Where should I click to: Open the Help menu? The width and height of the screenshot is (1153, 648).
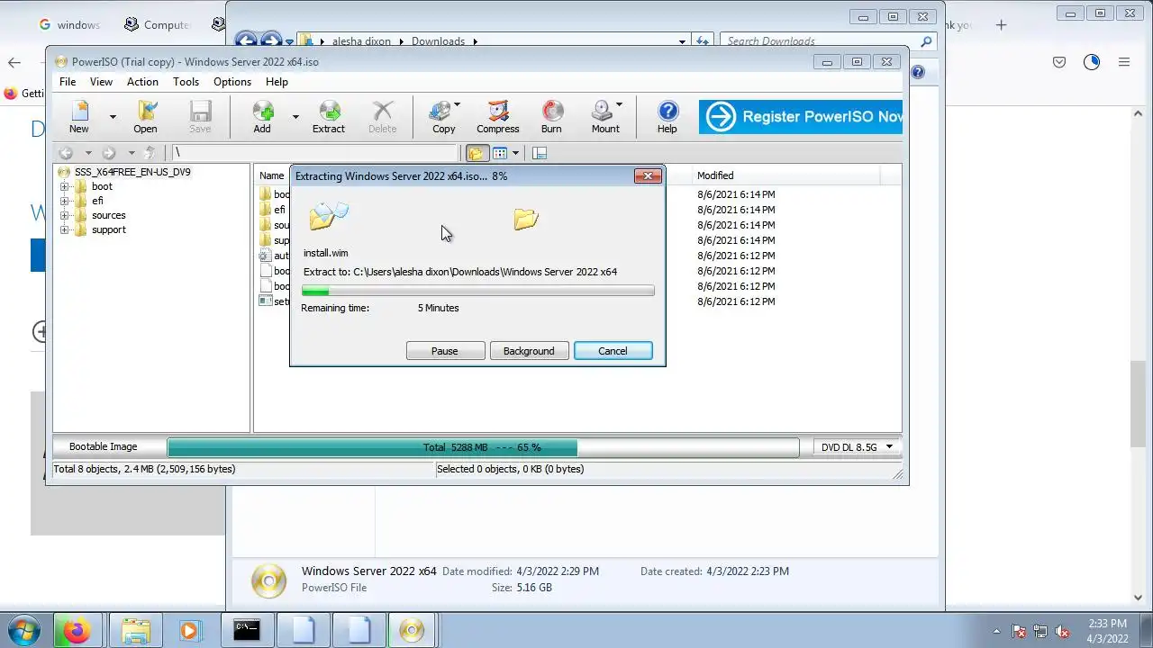tap(277, 82)
